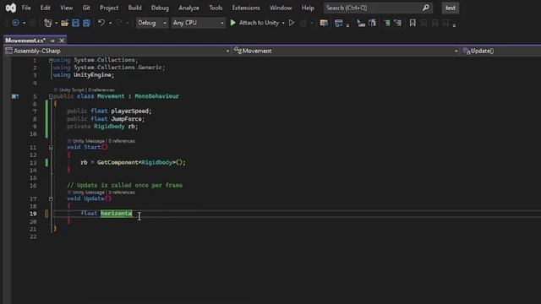Open the Project menu

point(109,8)
